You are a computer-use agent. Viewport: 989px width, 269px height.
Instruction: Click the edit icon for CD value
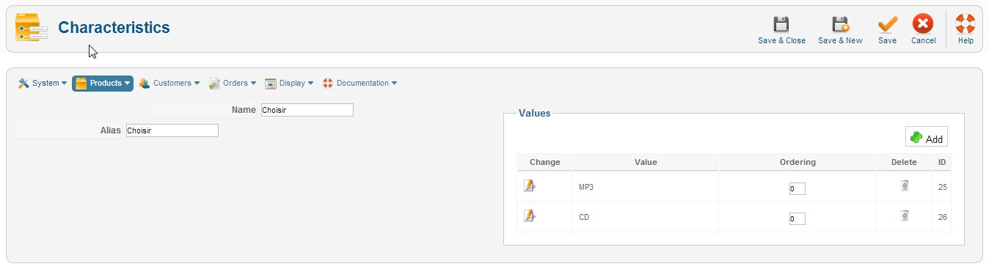click(x=530, y=215)
